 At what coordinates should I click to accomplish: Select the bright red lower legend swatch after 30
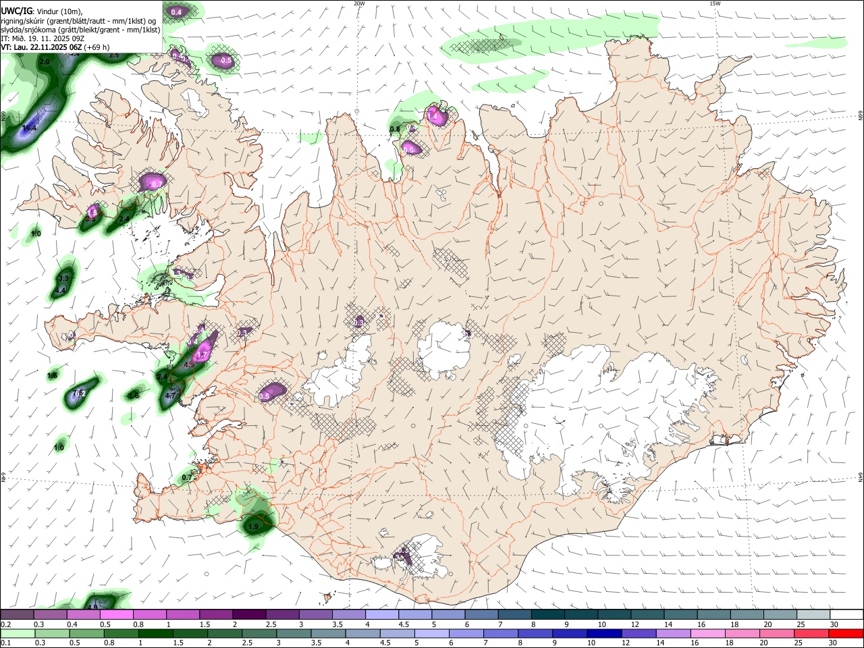(846, 633)
